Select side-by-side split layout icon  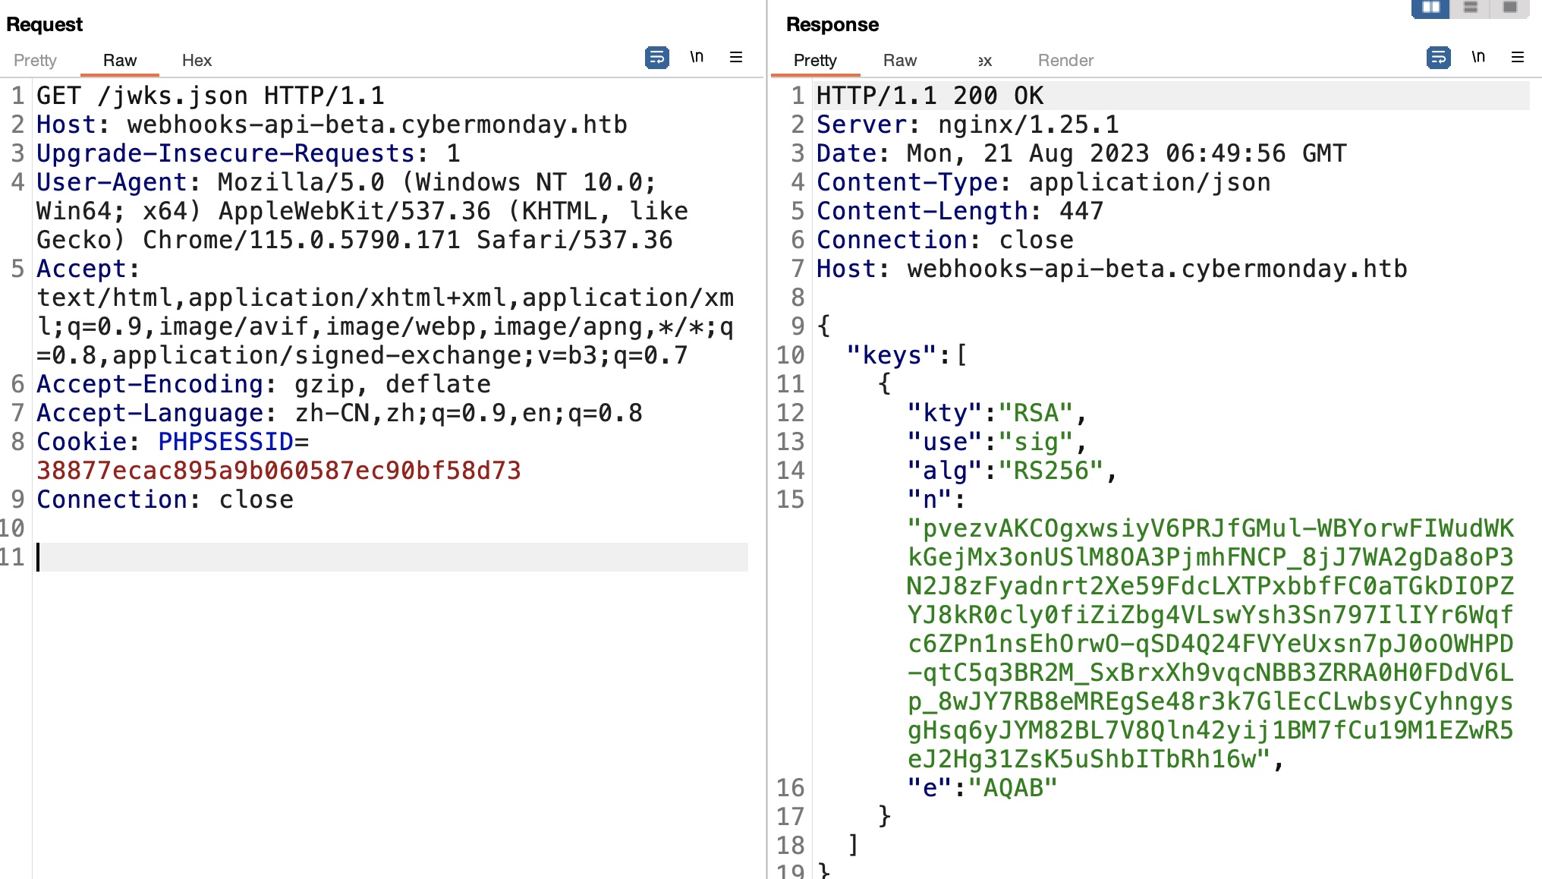[x=1430, y=8]
